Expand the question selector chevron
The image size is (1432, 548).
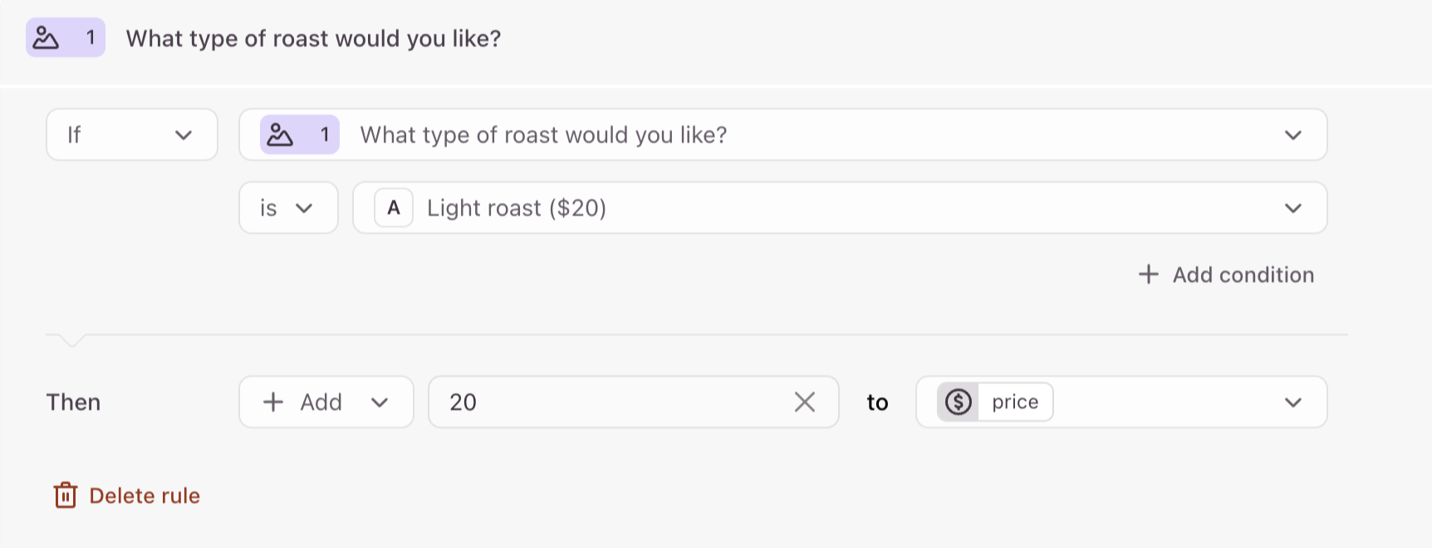1292,135
